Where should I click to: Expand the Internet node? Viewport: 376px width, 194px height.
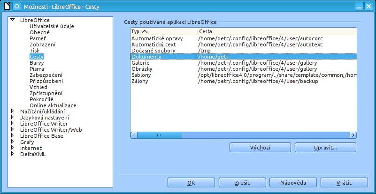tap(13, 148)
